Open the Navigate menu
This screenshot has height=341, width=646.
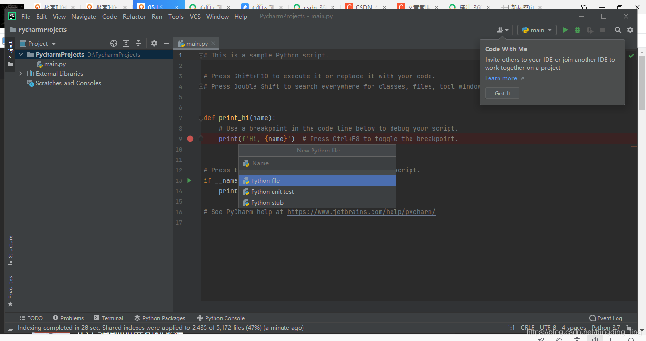[x=84, y=16]
